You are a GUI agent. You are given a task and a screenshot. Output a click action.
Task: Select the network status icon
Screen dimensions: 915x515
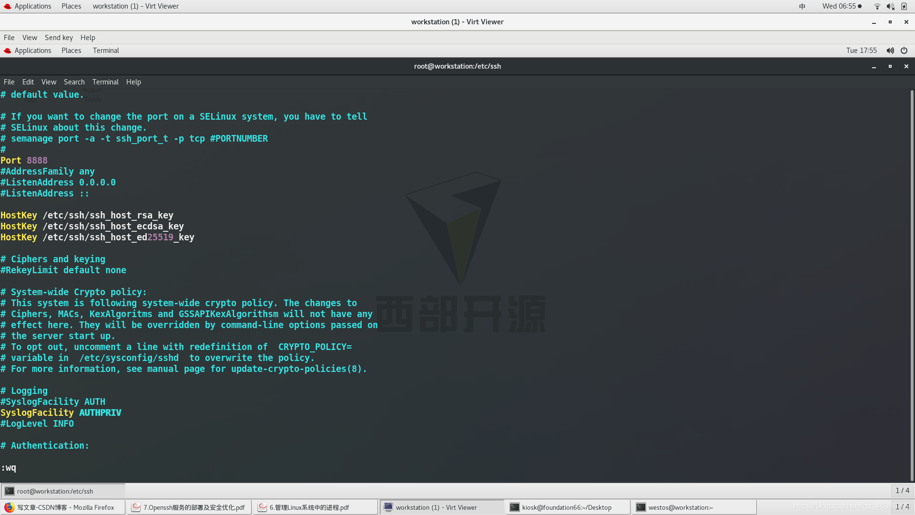pos(876,6)
